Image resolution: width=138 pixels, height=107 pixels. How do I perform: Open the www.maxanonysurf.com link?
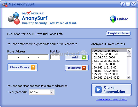click(111, 99)
